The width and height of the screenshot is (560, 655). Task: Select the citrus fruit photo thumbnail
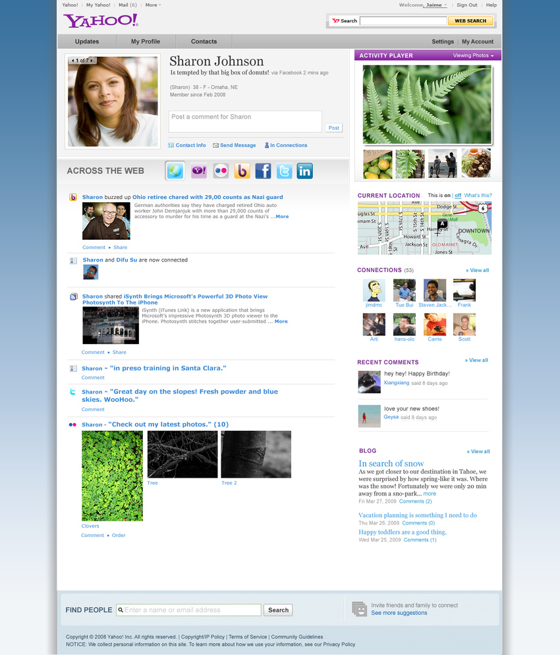coord(378,163)
